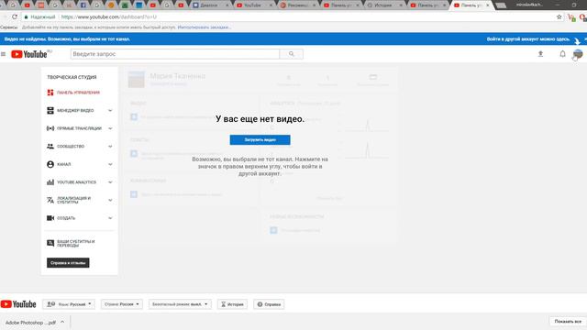
Task: Open the hamburger guide menu
Action: (x=4, y=54)
